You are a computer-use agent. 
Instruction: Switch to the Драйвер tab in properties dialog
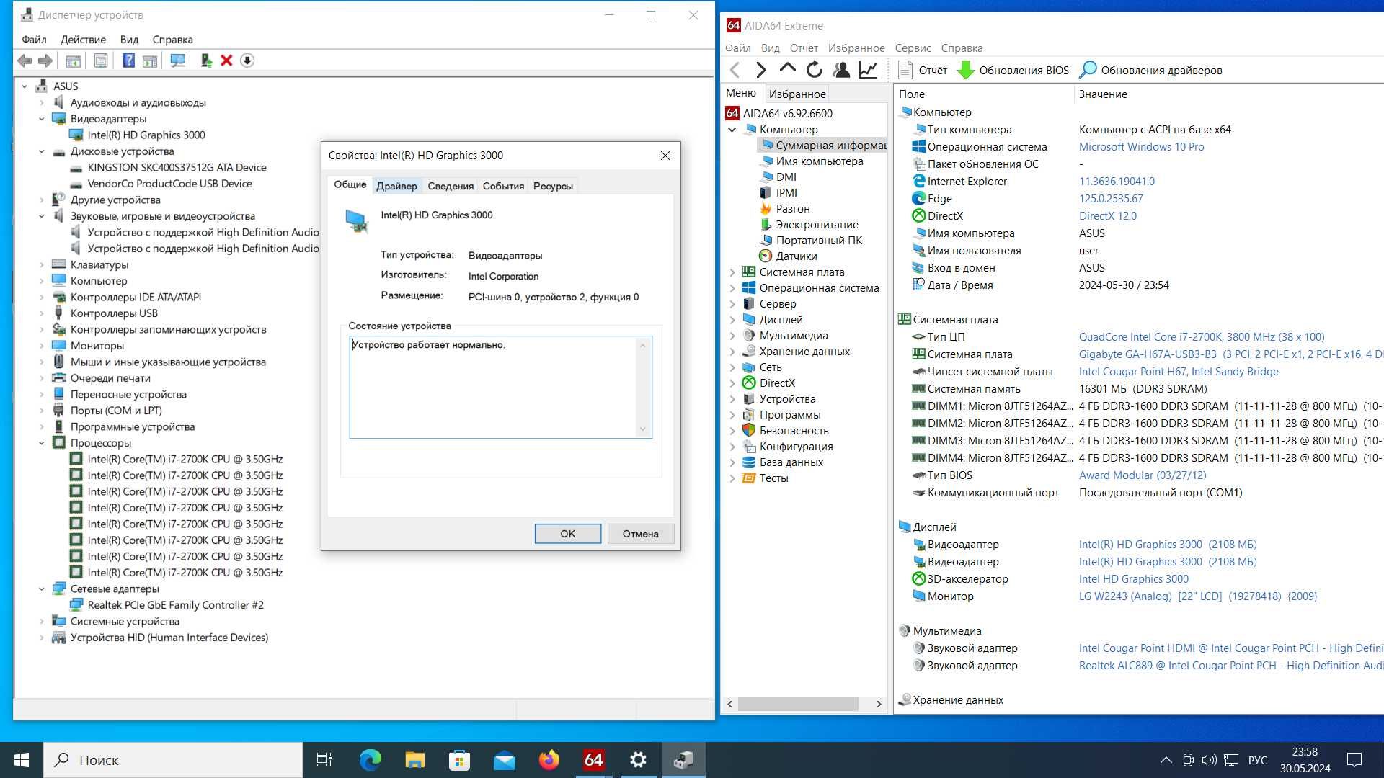[x=396, y=186]
